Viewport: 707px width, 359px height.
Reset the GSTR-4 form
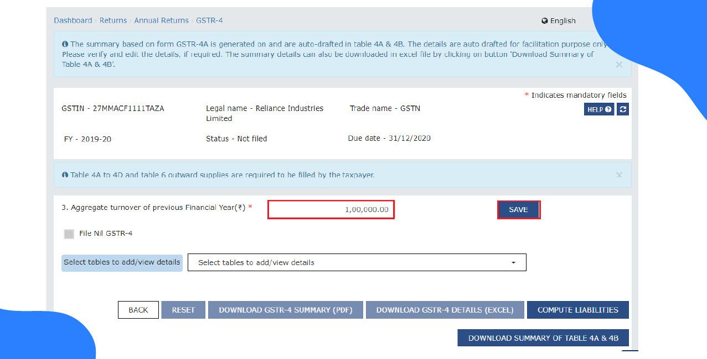(183, 310)
